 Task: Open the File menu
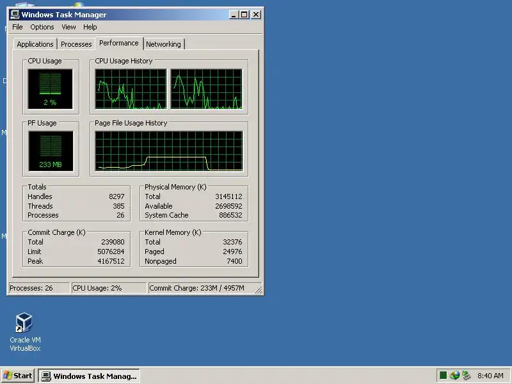click(17, 27)
